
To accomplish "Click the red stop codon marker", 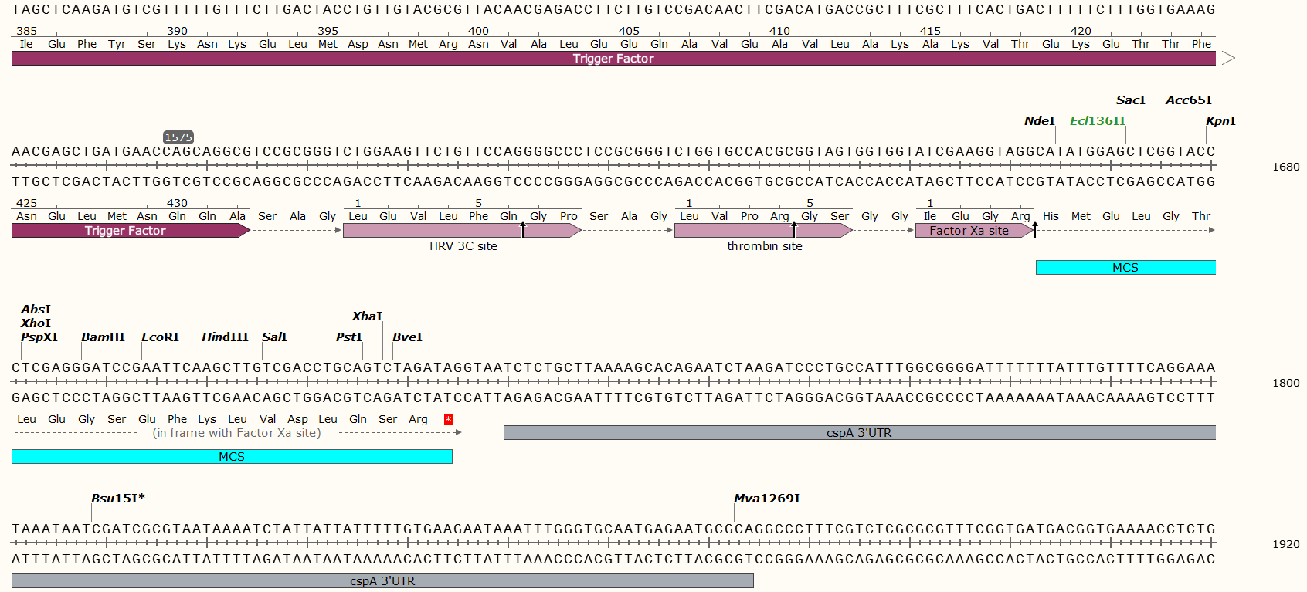I will point(449,419).
